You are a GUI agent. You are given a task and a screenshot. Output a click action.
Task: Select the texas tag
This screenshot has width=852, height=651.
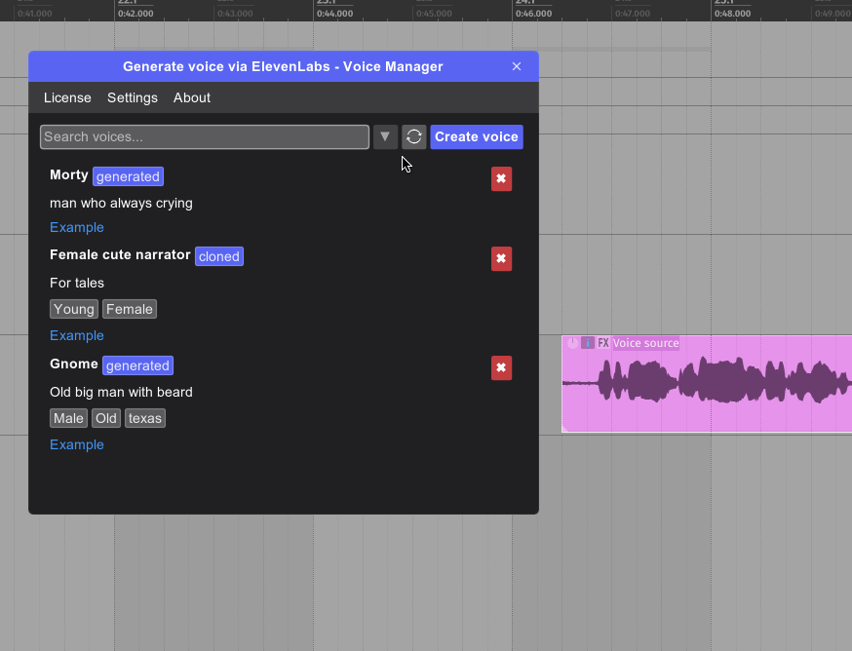click(145, 418)
